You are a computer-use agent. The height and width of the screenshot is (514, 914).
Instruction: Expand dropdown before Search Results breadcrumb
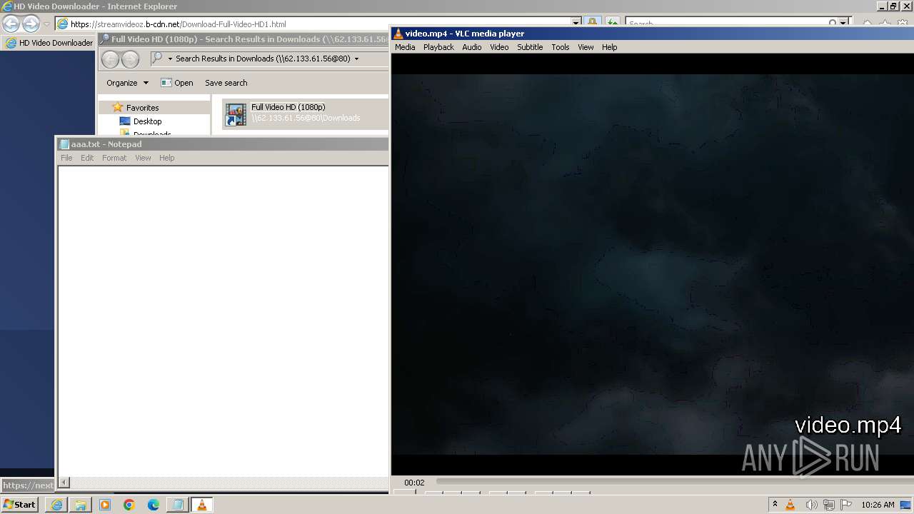click(170, 59)
